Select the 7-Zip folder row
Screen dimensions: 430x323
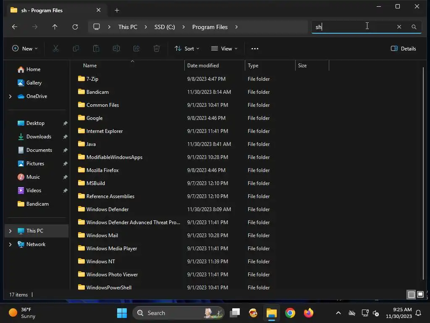point(92,79)
